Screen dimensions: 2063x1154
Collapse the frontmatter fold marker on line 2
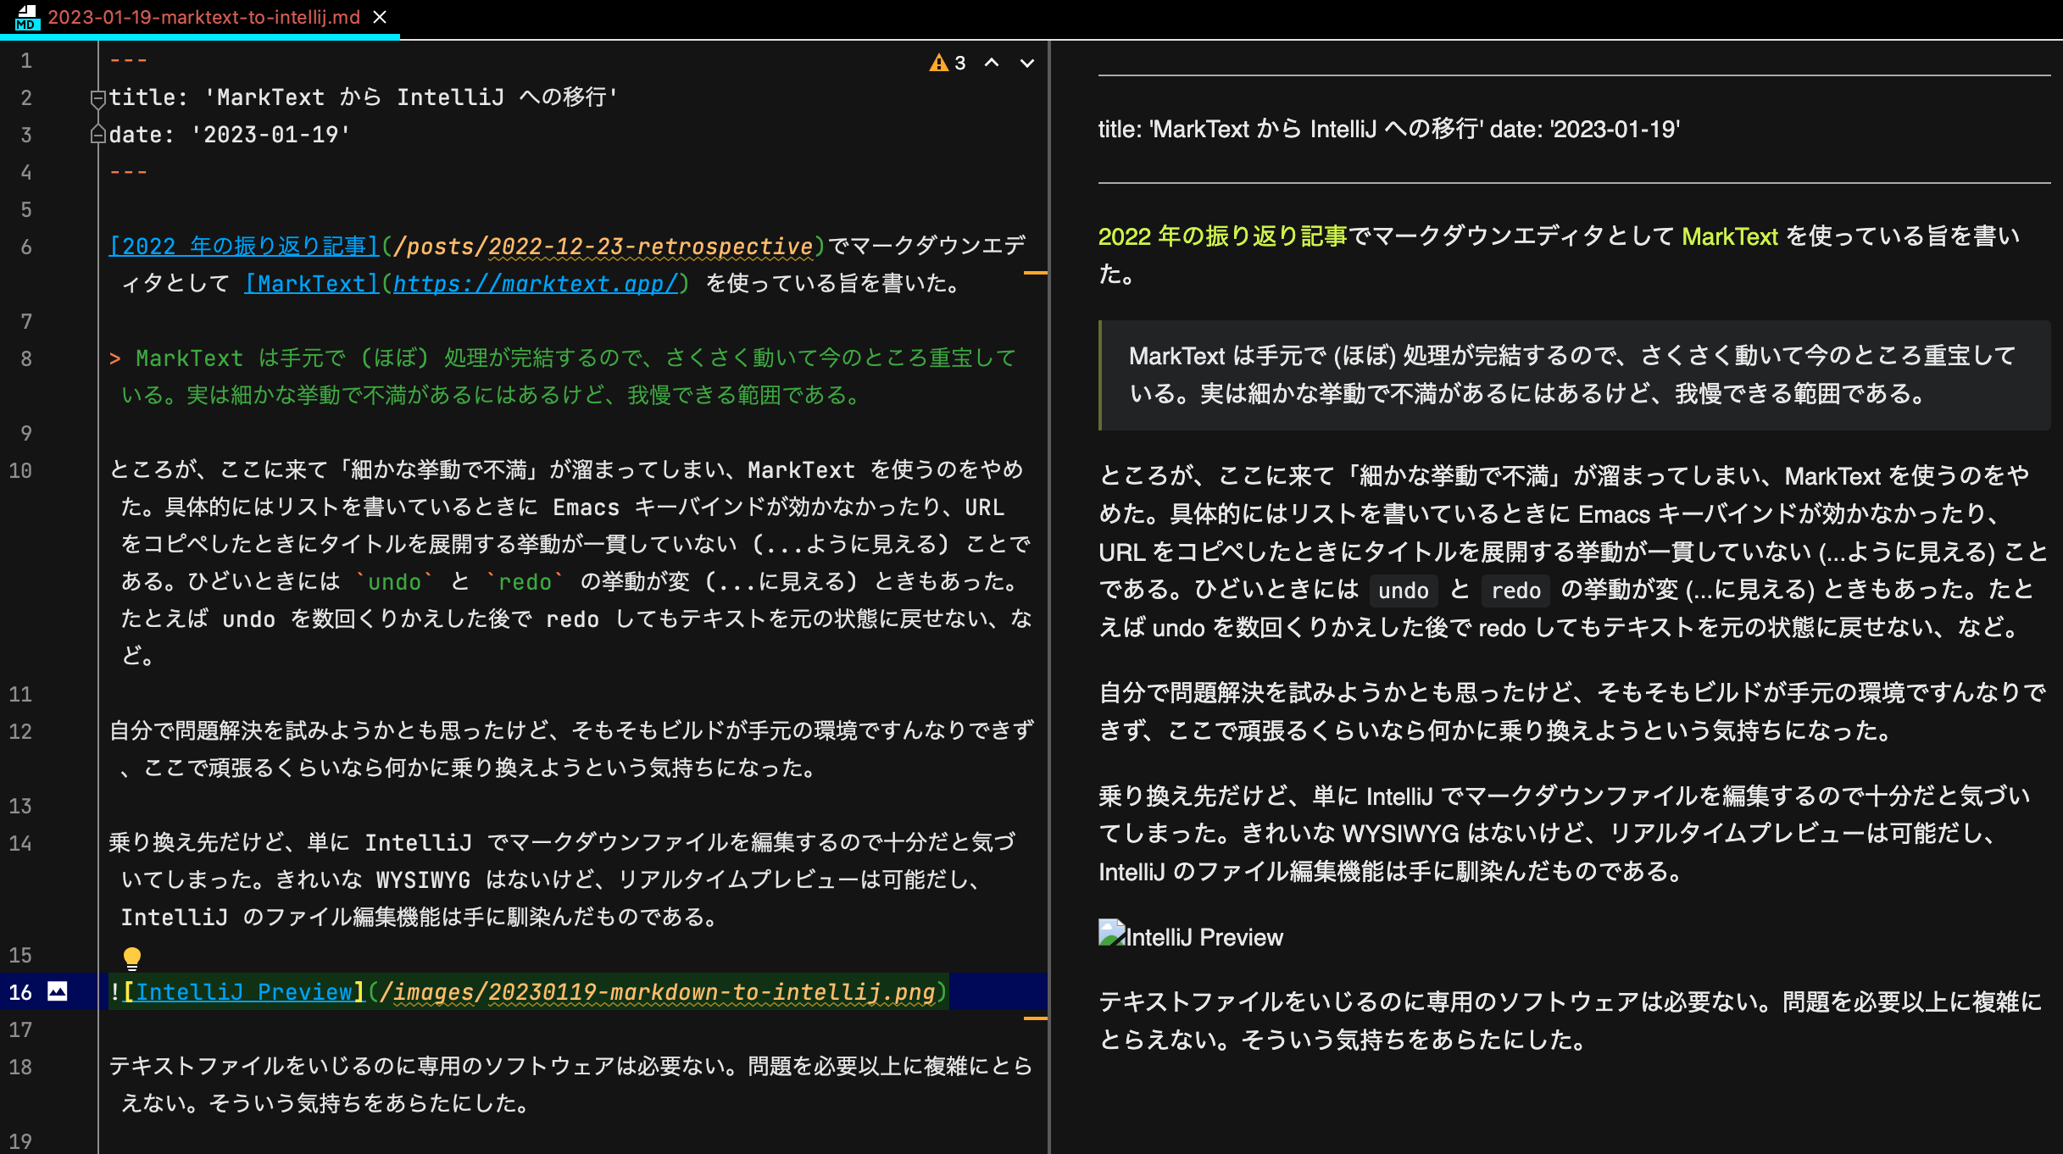coord(97,97)
